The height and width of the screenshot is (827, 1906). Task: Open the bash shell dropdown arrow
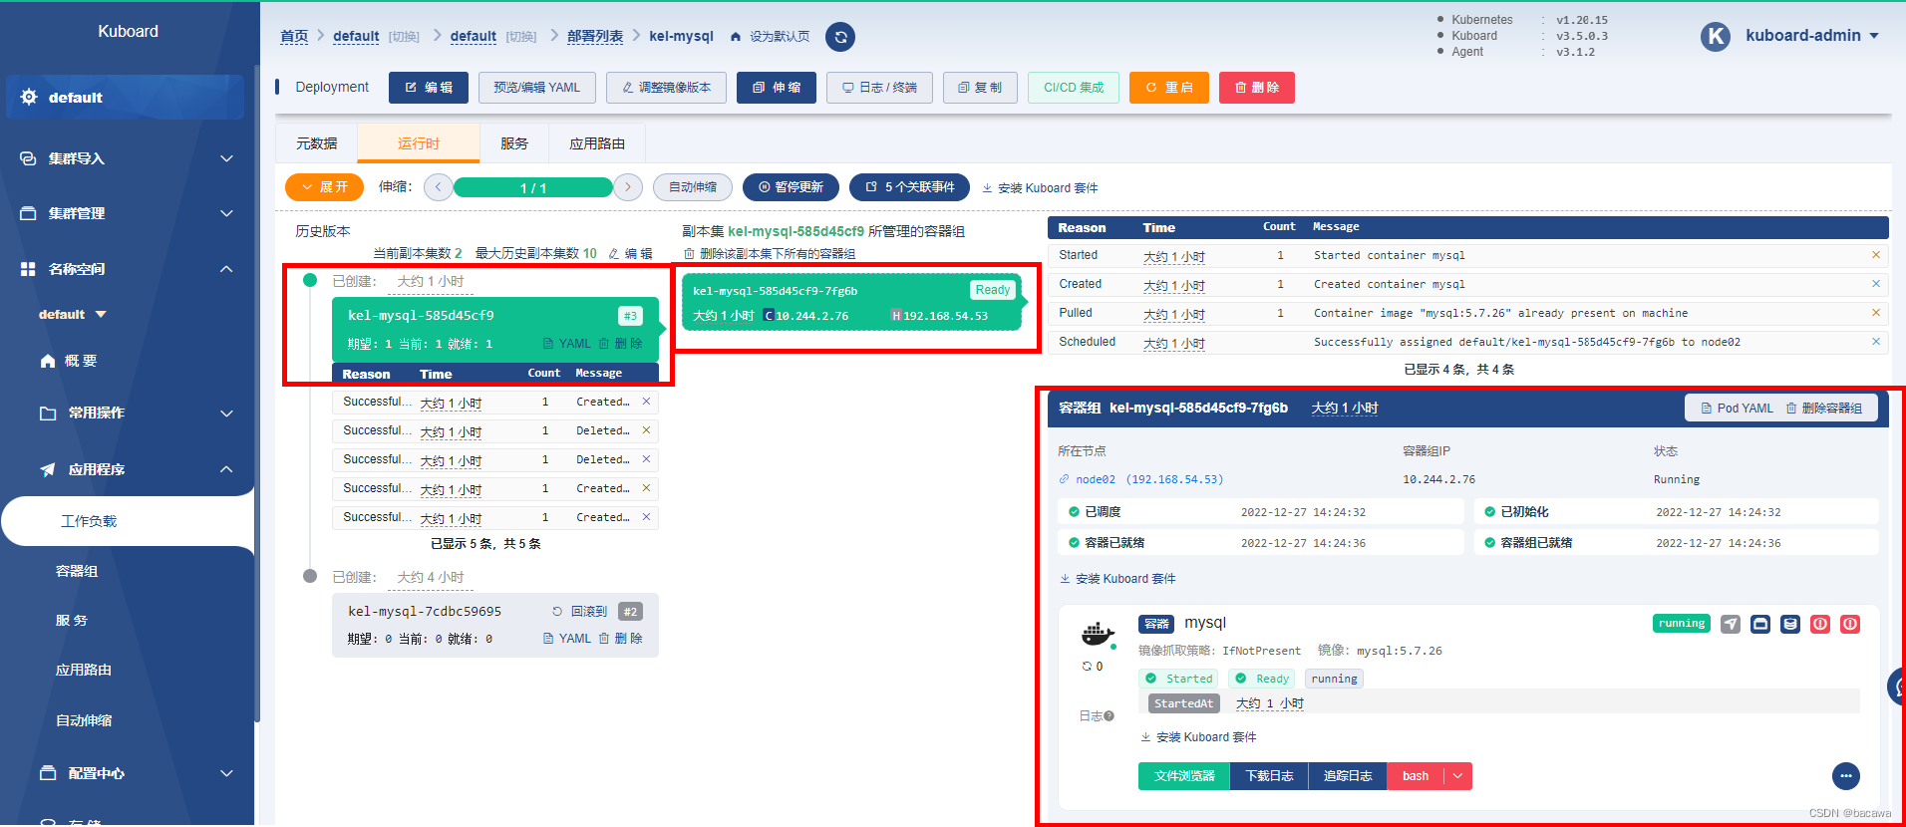pos(1458,776)
